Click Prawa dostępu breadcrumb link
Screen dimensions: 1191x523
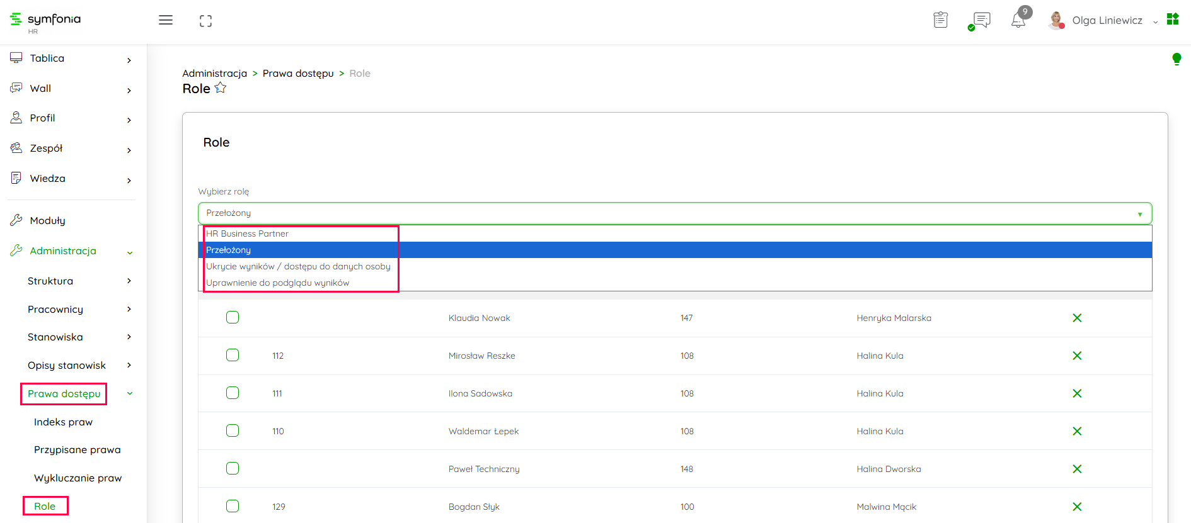(298, 74)
